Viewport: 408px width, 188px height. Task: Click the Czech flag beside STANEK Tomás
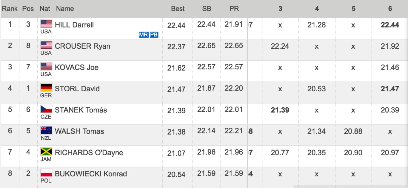pyautogui.click(x=46, y=109)
